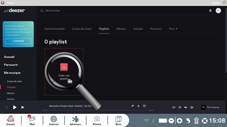Click the Wi-Fi status icon
The width and height of the screenshot is (227, 127).
coord(146,120)
